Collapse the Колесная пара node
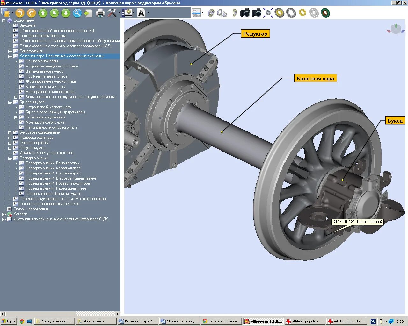 coord(10,56)
